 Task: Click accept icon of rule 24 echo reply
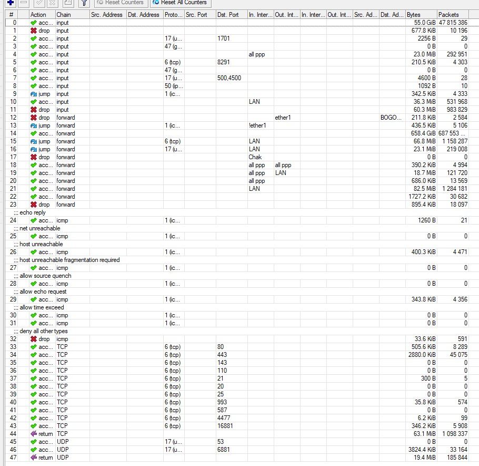(x=34, y=220)
